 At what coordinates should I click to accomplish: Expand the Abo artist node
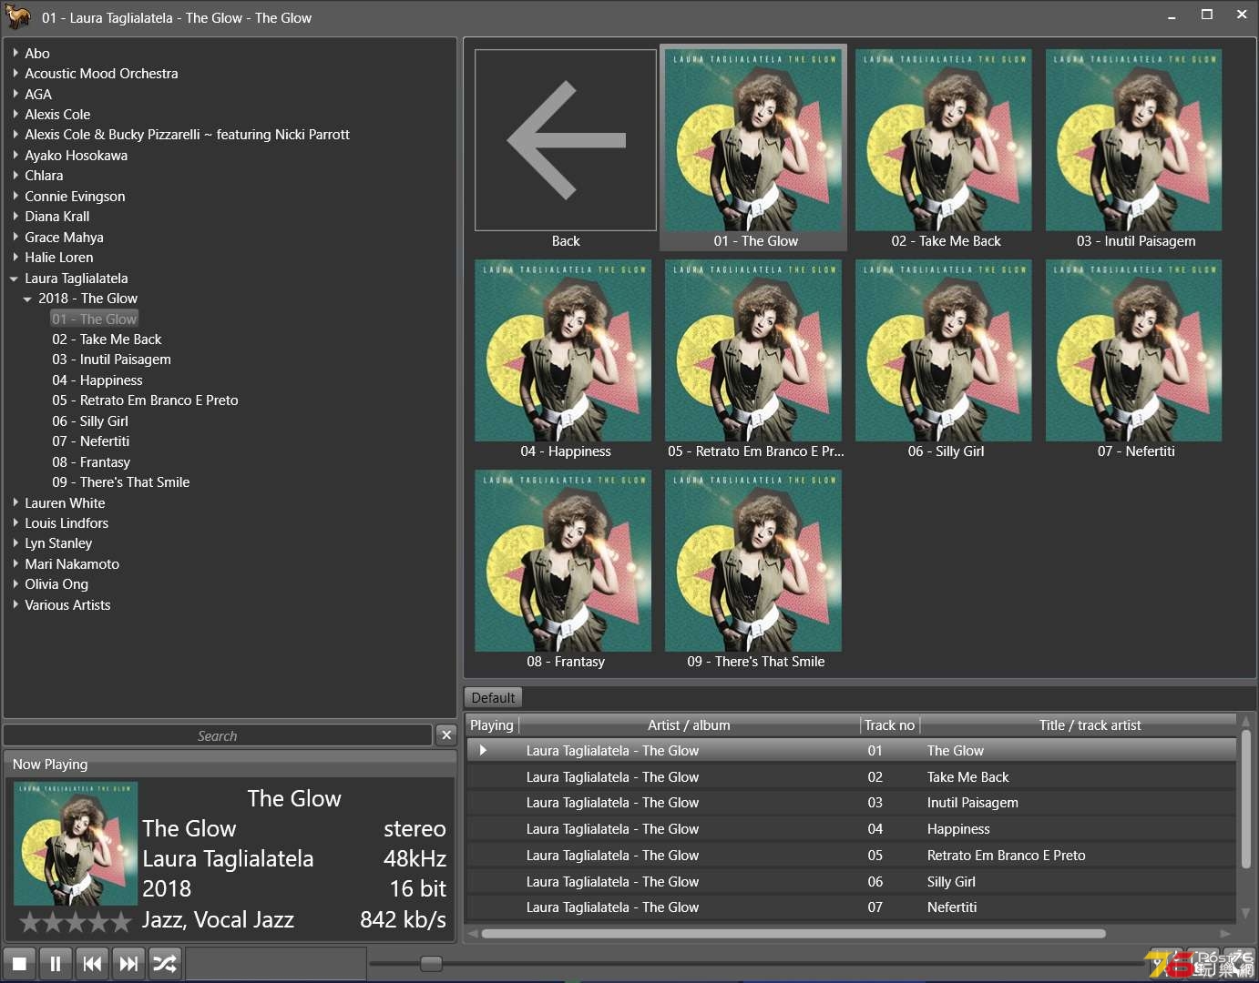15,53
